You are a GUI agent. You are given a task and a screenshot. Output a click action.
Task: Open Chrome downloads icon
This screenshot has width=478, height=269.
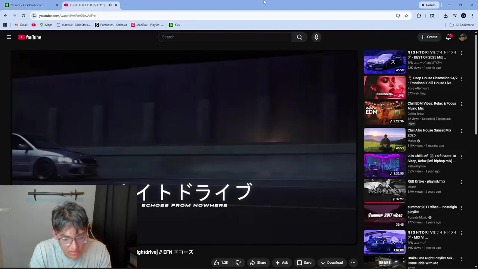[x=446, y=16]
